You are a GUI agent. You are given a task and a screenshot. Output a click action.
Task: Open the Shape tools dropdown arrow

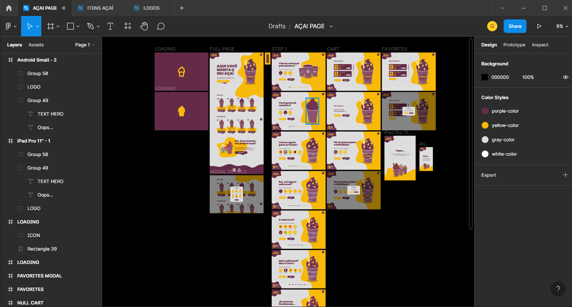tap(78, 26)
